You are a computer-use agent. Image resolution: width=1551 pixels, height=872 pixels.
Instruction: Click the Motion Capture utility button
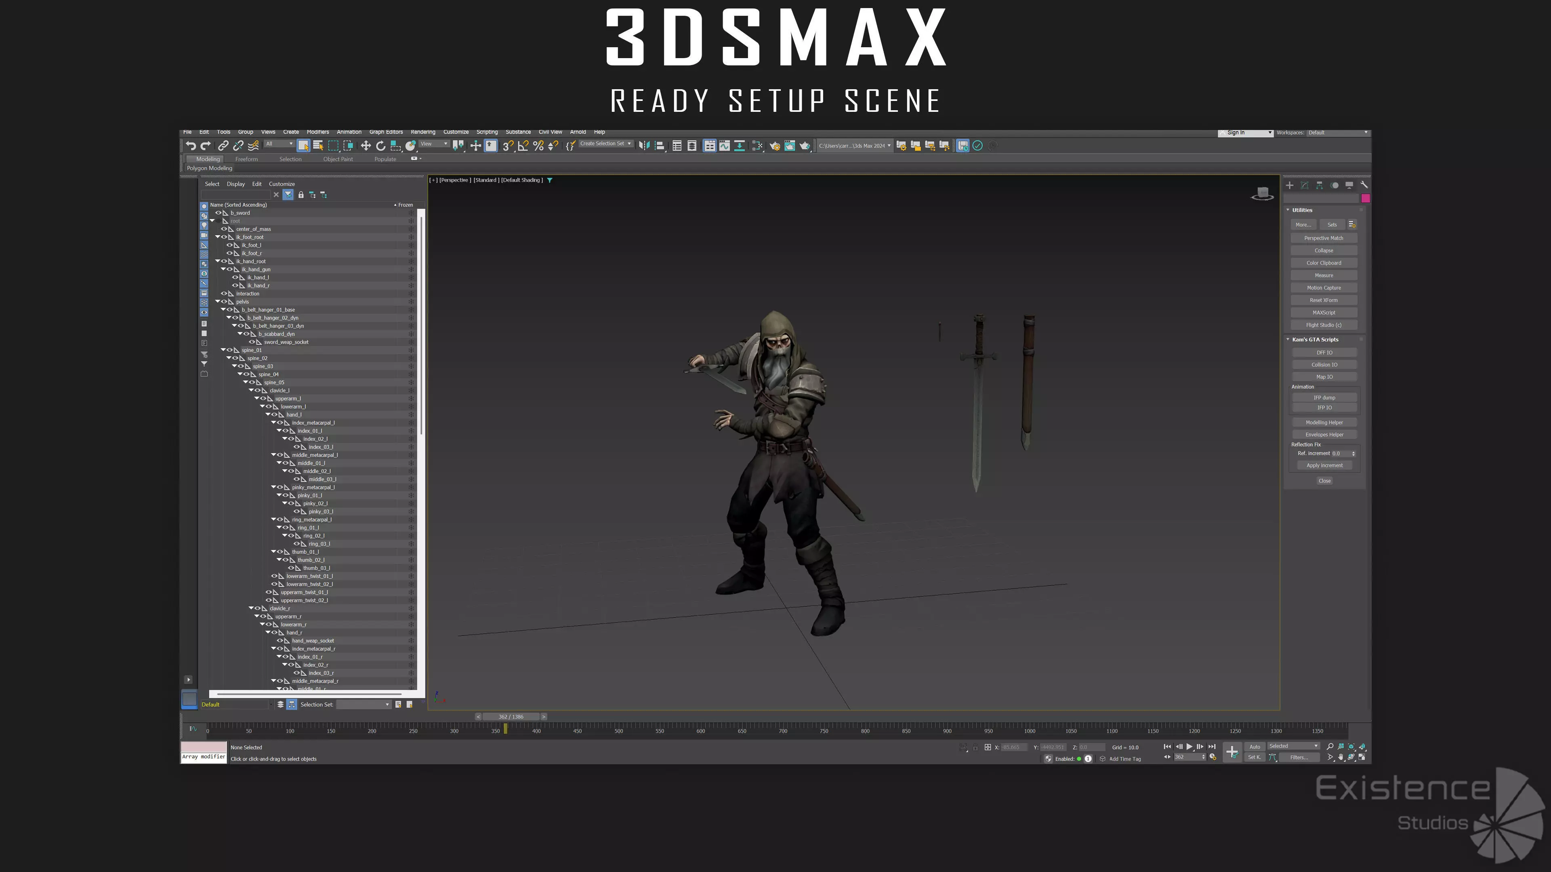pyautogui.click(x=1324, y=288)
